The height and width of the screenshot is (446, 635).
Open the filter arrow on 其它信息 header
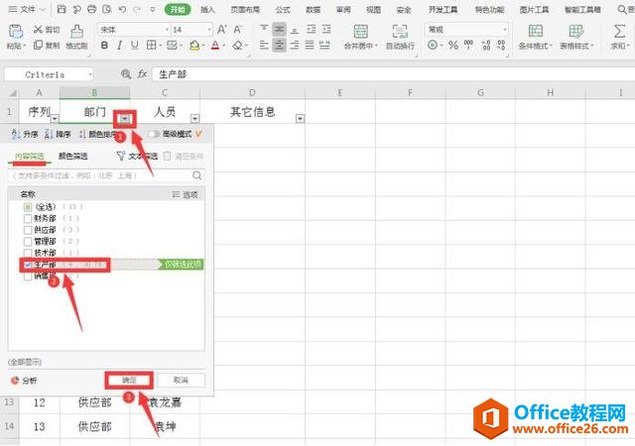(300, 119)
